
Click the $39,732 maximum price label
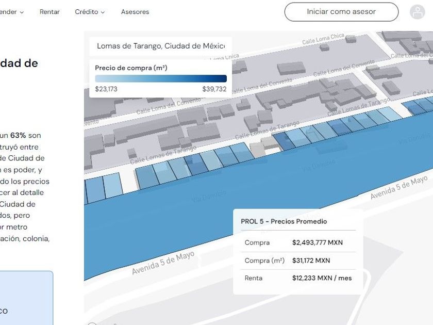(214, 89)
